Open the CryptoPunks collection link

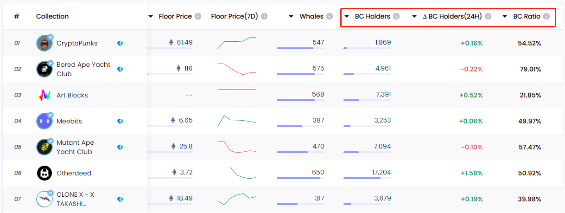click(77, 43)
